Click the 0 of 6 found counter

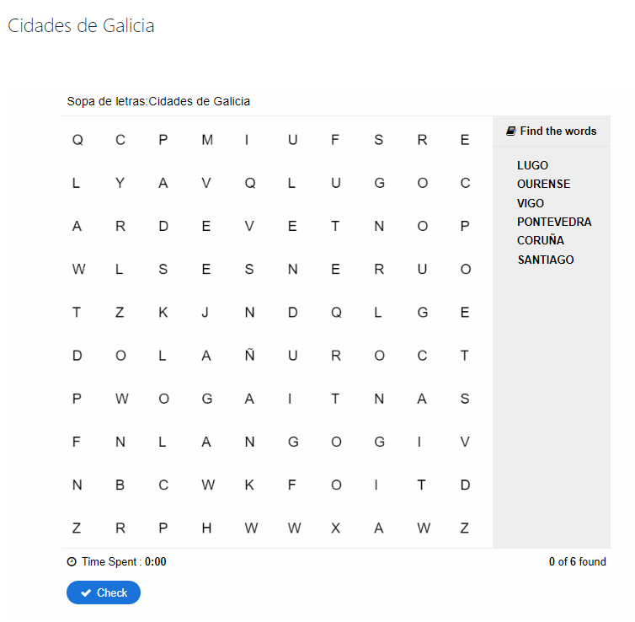577,562
